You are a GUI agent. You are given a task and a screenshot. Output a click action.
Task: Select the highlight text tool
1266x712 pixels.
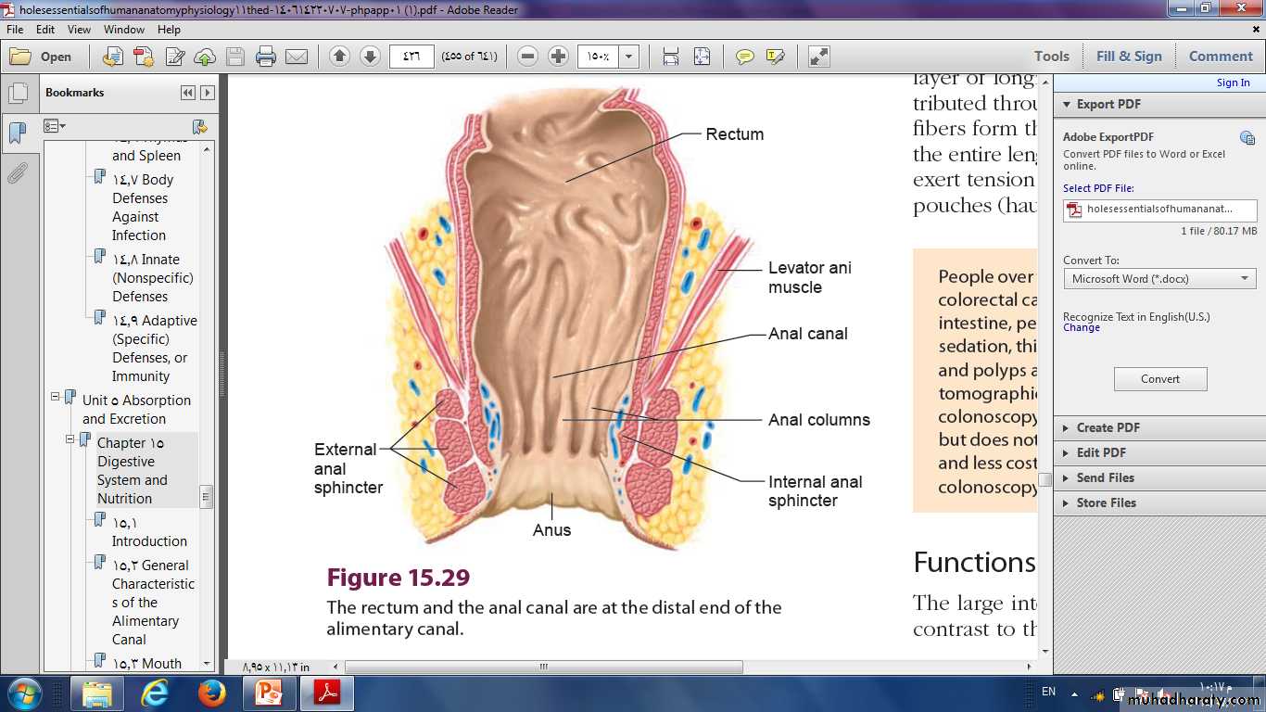pyautogui.click(x=776, y=57)
